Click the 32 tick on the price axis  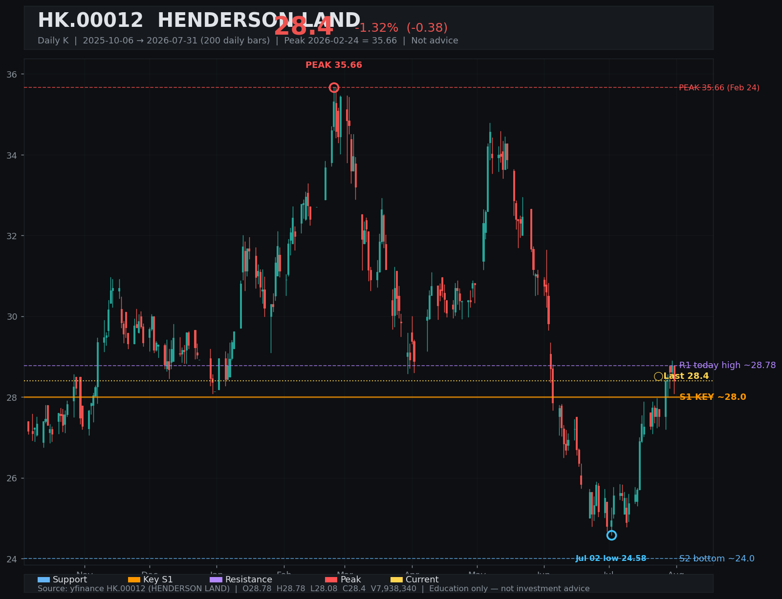point(12,236)
